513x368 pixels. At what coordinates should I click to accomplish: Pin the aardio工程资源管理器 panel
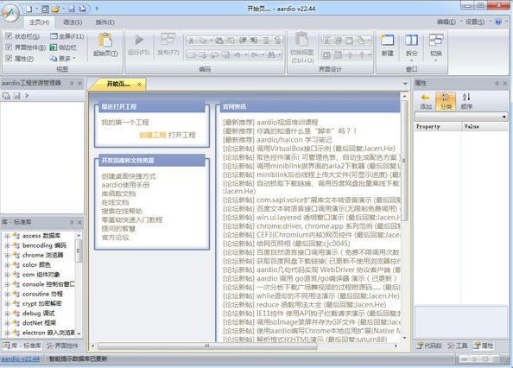72,84
